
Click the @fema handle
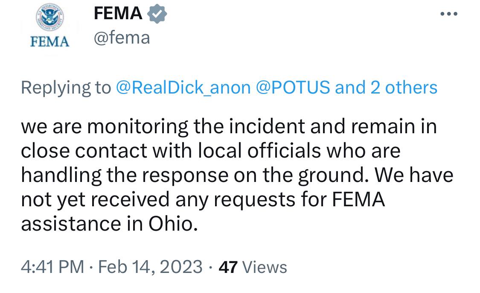122,38
